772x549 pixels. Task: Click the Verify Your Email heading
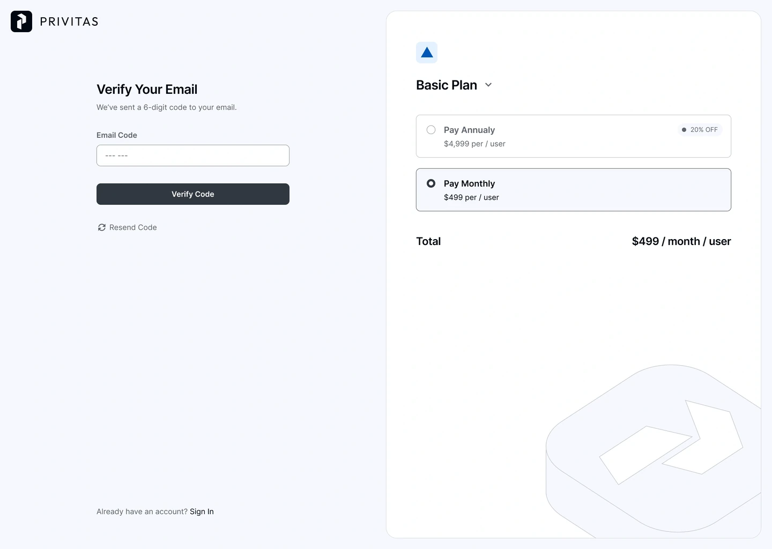pos(147,90)
